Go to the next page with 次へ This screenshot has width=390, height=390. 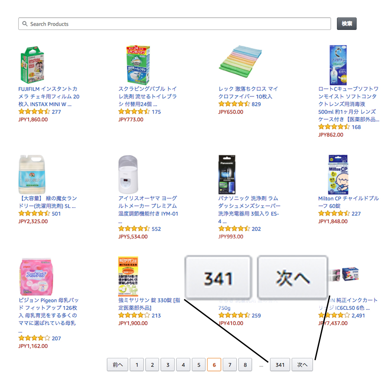point(302,365)
